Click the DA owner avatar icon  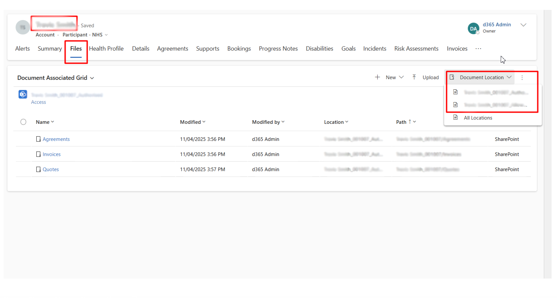pyautogui.click(x=473, y=28)
